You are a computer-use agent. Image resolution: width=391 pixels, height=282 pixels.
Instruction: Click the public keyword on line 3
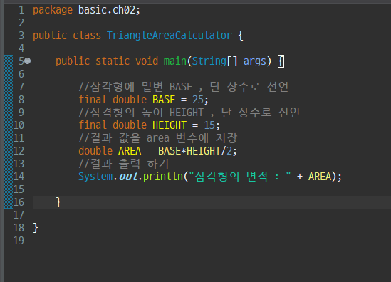[50, 36]
